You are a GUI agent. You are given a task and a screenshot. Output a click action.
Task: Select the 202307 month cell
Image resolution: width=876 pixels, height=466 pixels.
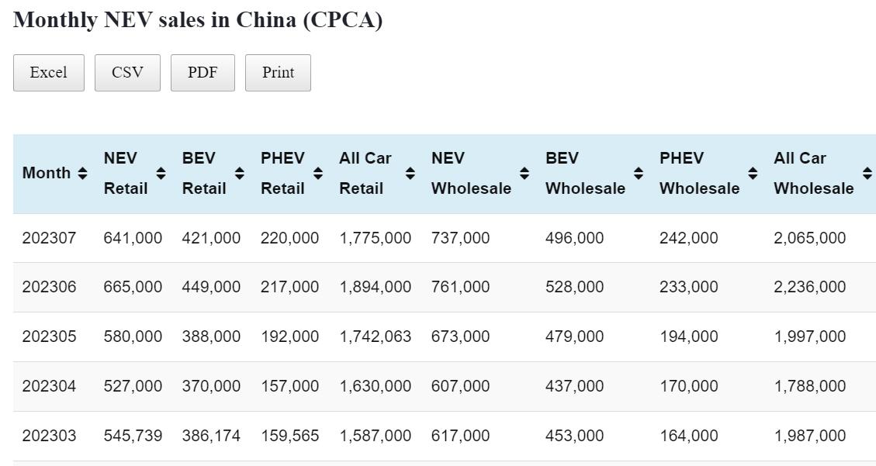(49, 238)
